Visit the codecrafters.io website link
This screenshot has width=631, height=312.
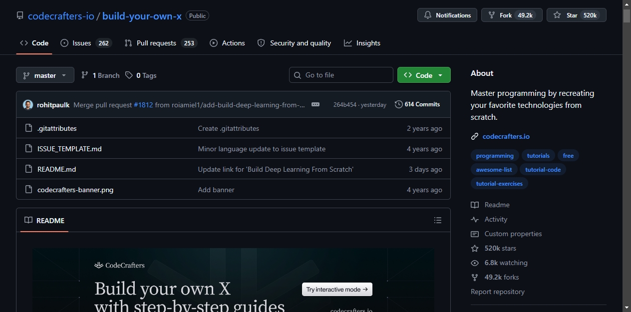pos(506,136)
